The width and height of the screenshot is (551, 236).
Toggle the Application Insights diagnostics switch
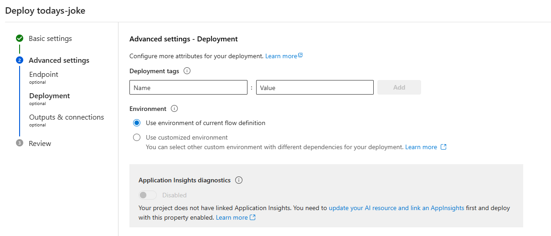click(x=148, y=195)
